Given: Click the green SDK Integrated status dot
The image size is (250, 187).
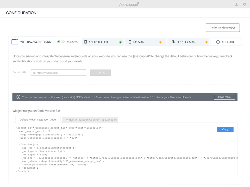Looking at the screenshot, I should point(59,42).
